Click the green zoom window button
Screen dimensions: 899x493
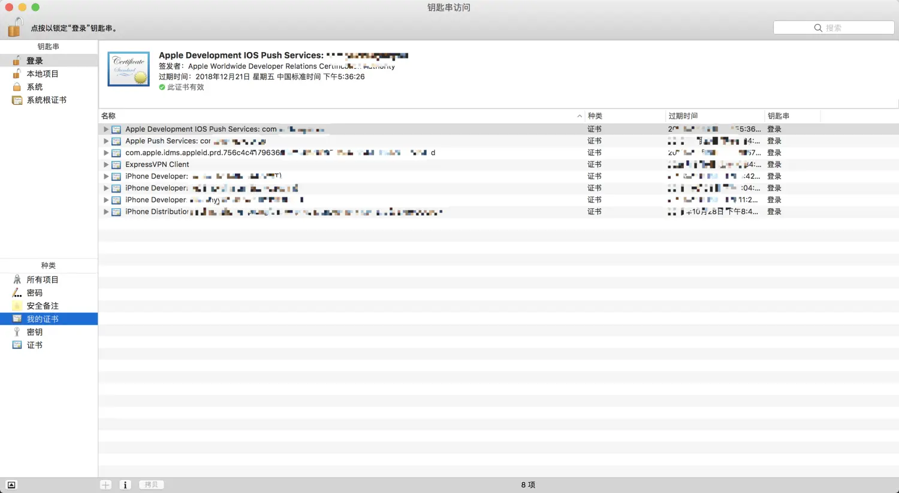pos(35,7)
